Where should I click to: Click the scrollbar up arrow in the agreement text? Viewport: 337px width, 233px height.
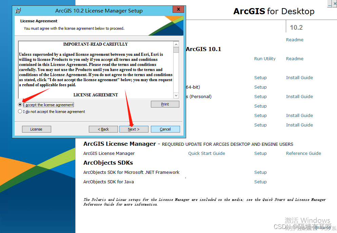(176, 44)
